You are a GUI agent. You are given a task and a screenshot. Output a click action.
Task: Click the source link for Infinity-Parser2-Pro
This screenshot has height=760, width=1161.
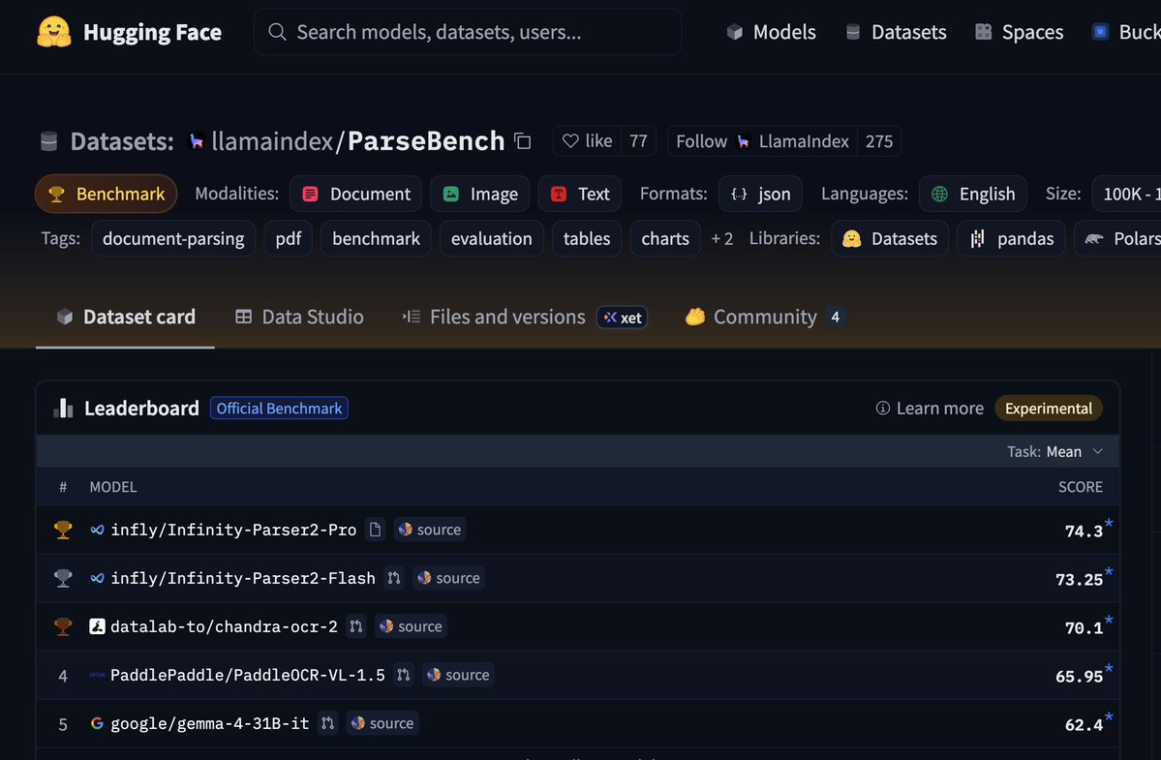pos(430,530)
